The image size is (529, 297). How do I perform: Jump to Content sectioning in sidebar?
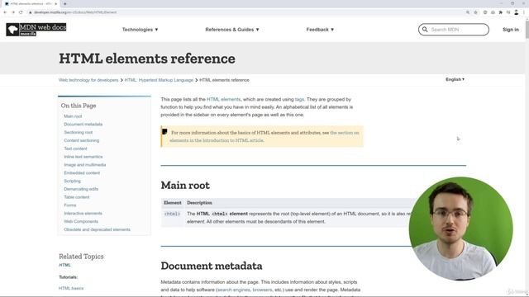coord(81,140)
